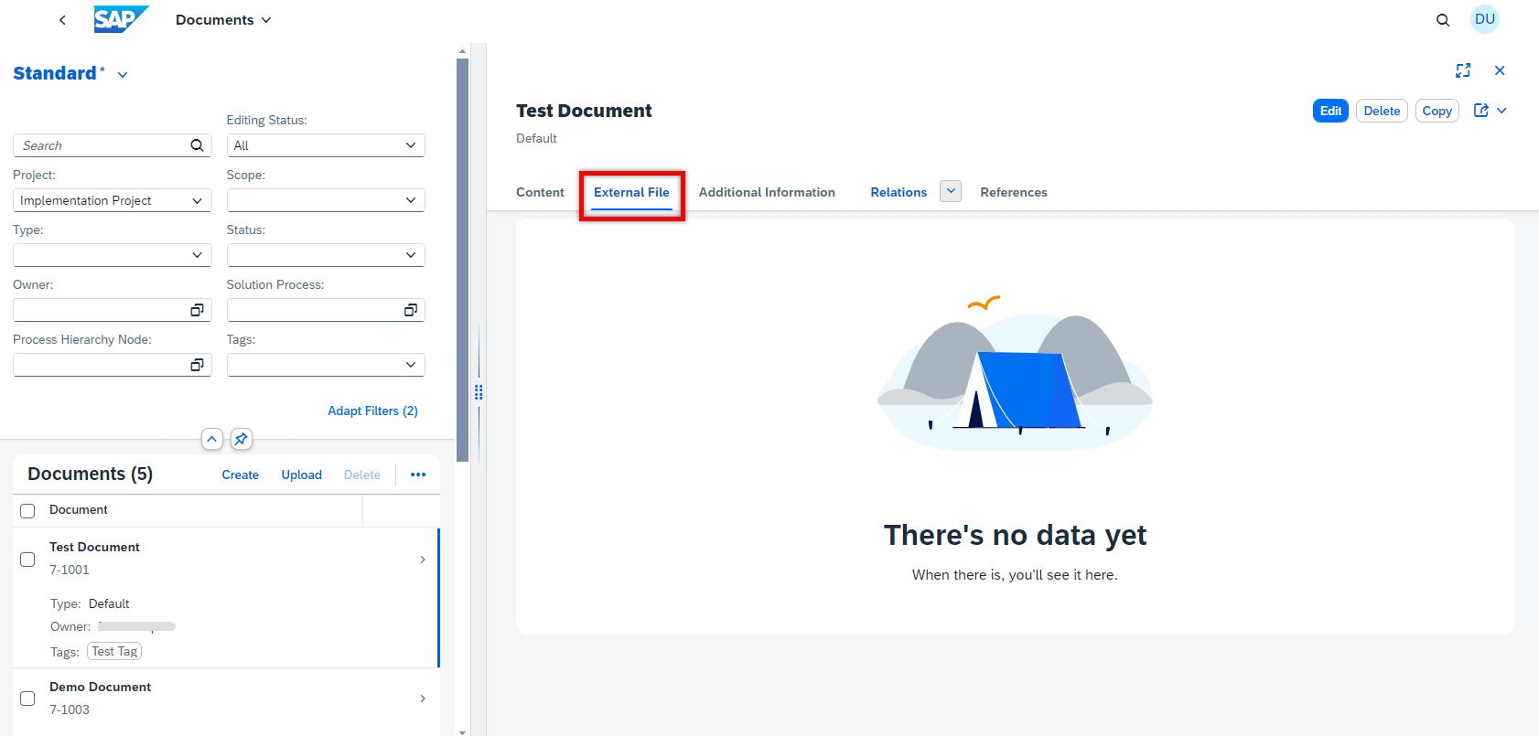The image size is (1539, 736).
Task: Click the Edit button
Action: click(1330, 111)
